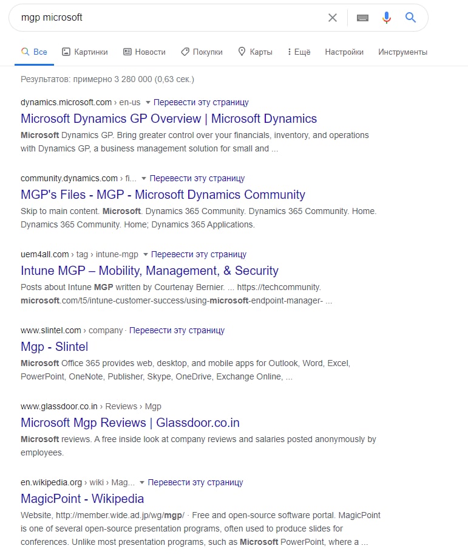Image resolution: width=468 pixels, height=554 pixels.
Task: Expand arrow next to uem4all.com intune-mgp
Action: [146, 254]
